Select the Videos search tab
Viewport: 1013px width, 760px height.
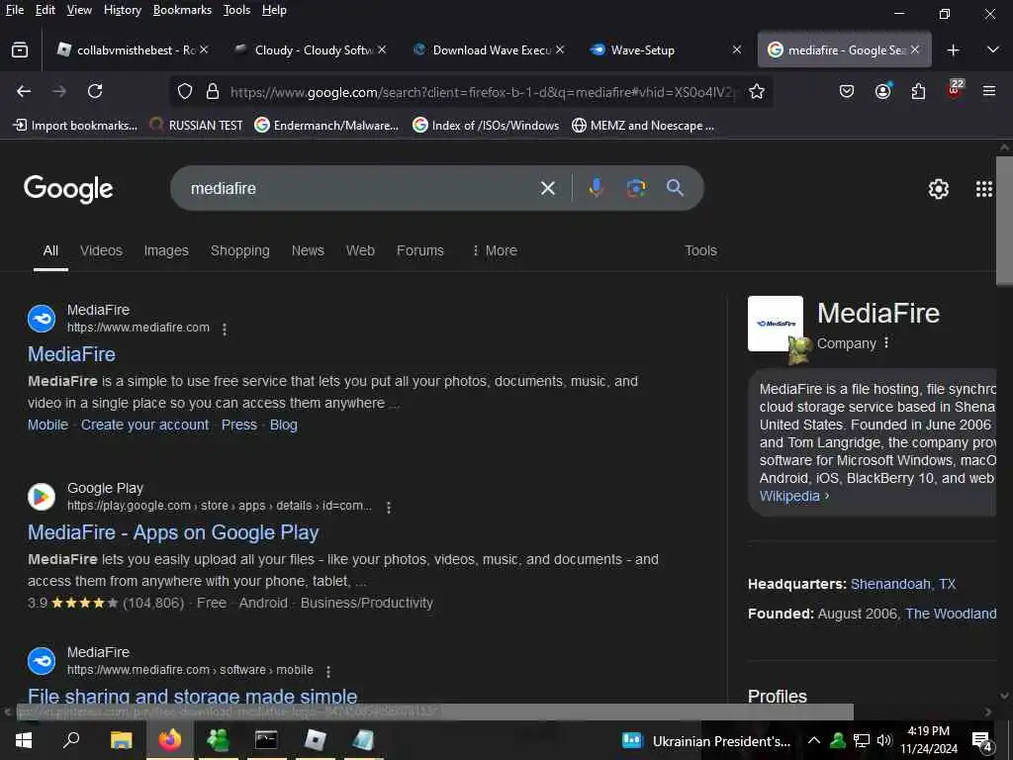coord(101,250)
